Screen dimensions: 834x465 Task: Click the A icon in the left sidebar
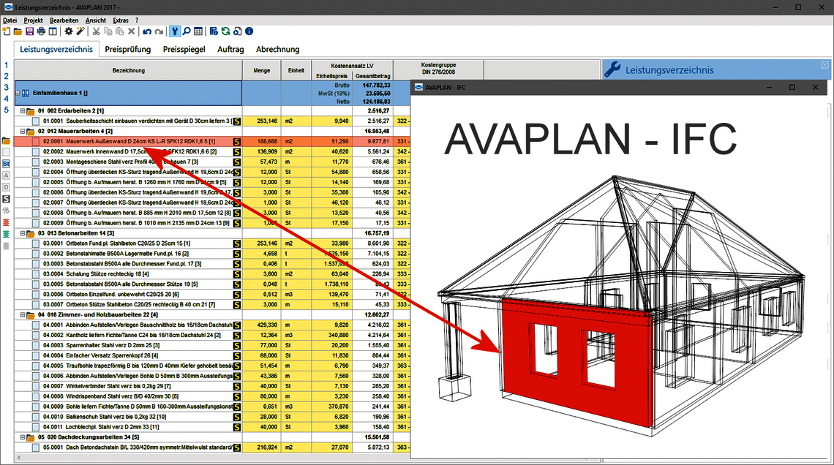click(7, 175)
